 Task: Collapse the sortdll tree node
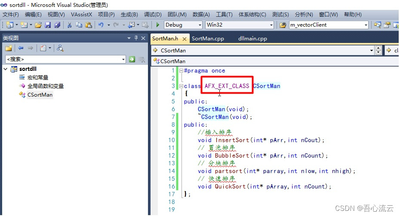point(5,69)
